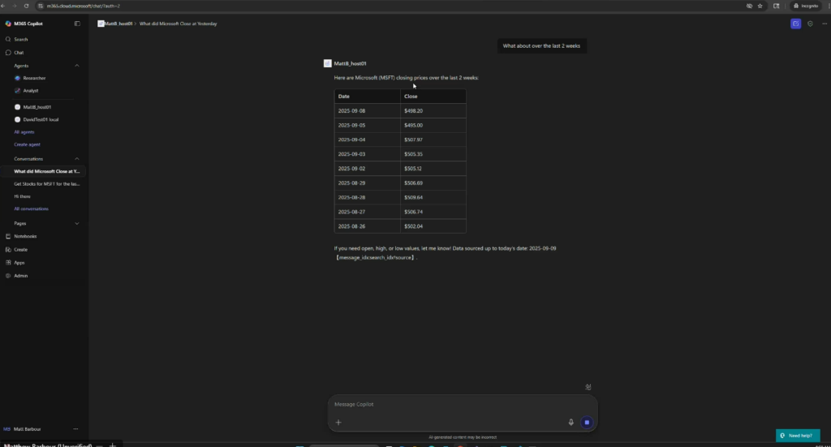Screen dimensions: 831x447
Task: Click the $509.64 close value
Action: [x=413, y=198]
